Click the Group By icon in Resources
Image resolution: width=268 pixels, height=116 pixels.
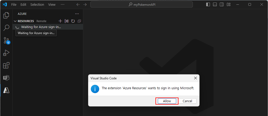(x=67, y=21)
